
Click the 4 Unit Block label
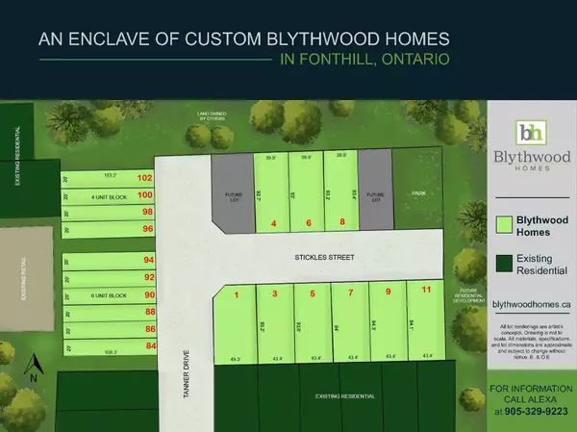109,197
